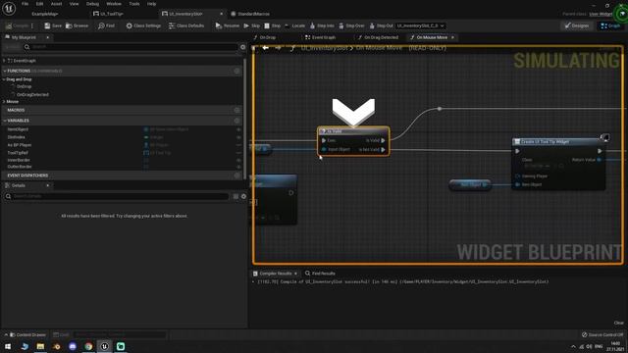The height and width of the screenshot is (353, 628).
Task: Click the Unreal Engine logo icon
Action: [9, 9]
